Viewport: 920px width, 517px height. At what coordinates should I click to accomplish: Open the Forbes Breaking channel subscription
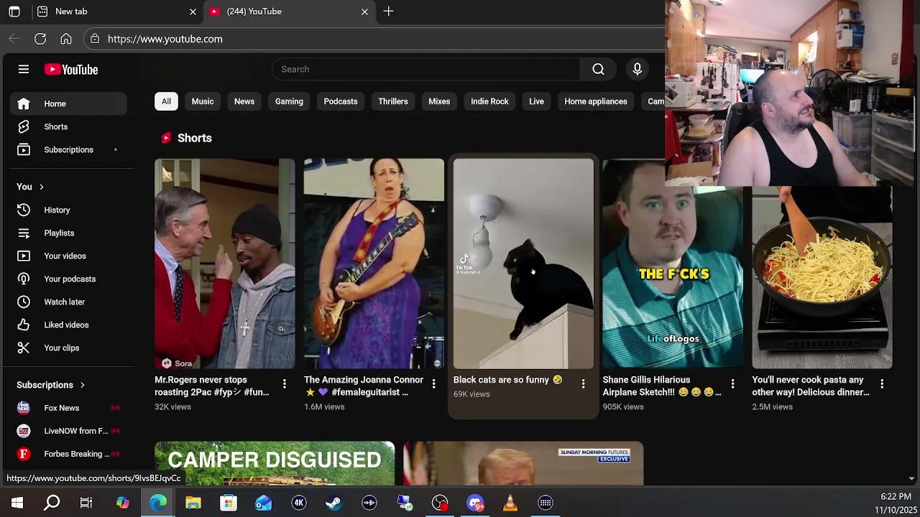[x=68, y=454]
